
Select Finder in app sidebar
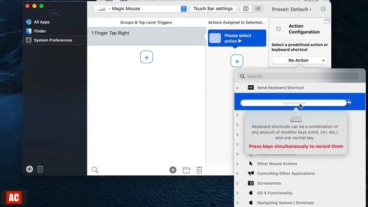(x=40, y=31)
